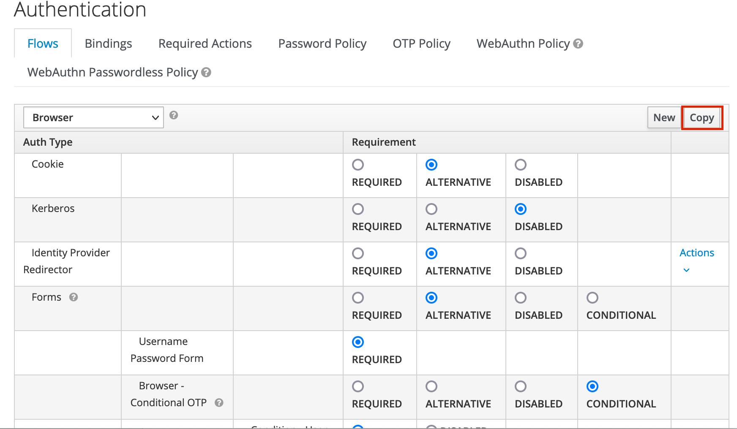Set Cookie requirement to DISABLED

521,165
